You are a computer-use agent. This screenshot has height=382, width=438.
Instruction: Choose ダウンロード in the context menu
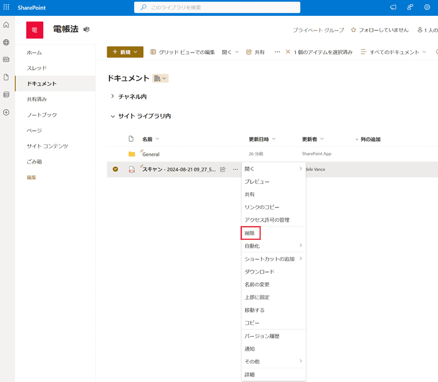click(x=260, y=271)
